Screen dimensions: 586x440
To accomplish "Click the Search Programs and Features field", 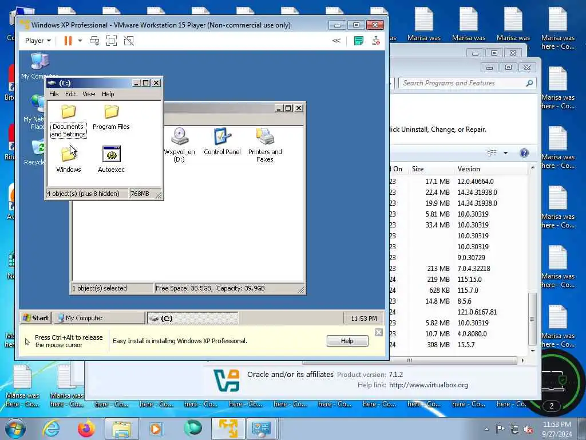I will (x=467, y=83).
